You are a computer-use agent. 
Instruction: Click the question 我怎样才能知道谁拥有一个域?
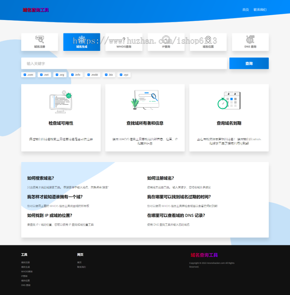[55, 197]
